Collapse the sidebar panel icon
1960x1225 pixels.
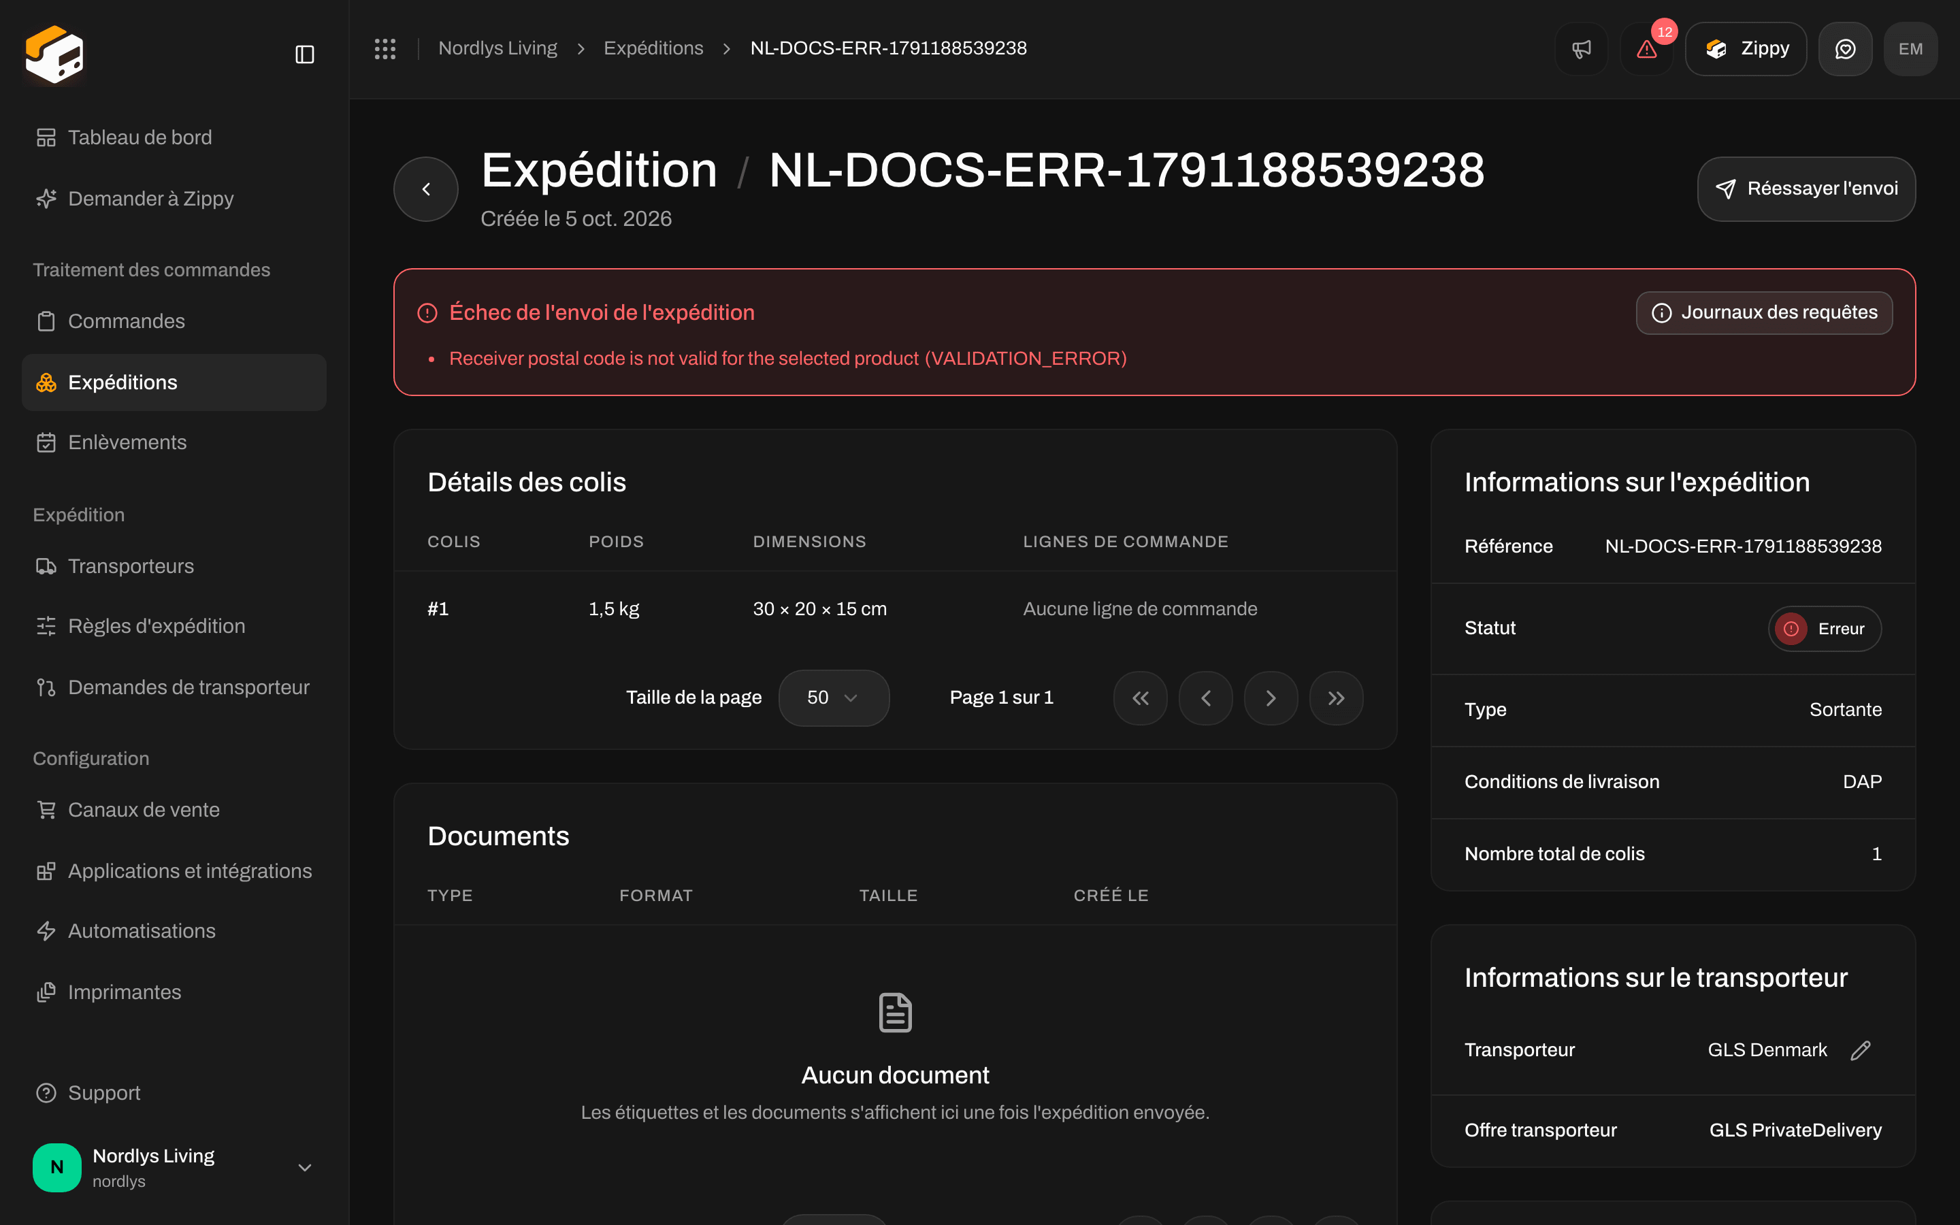coord(304,54)
